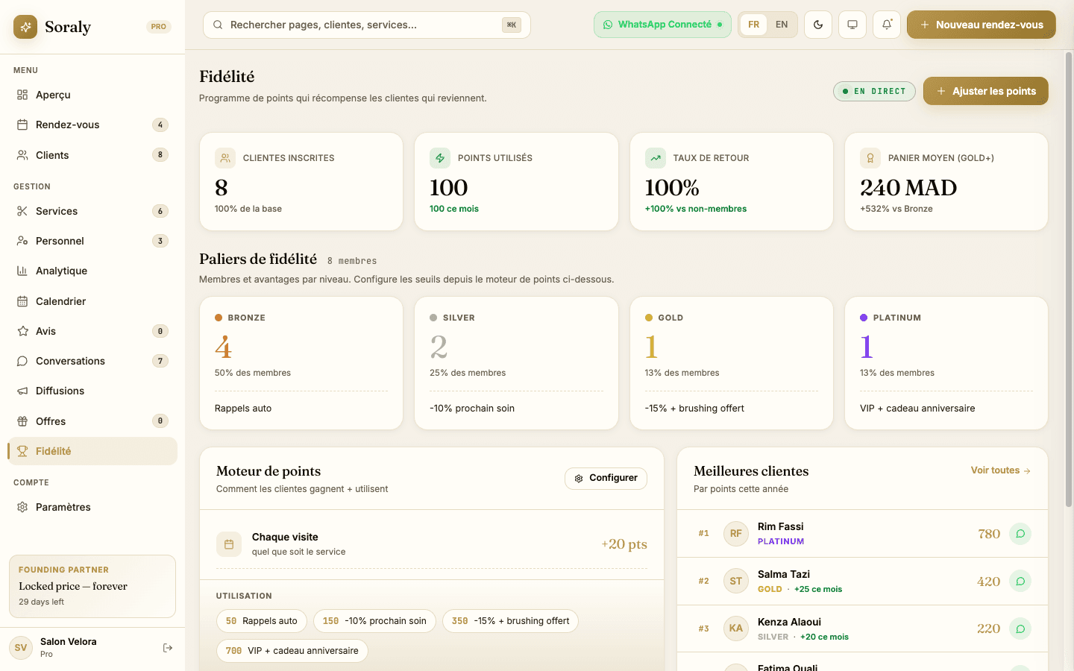Click the monitor display icon in header
The height and width of the screenshot is (671, 1074).
click(x=852, y=25)
